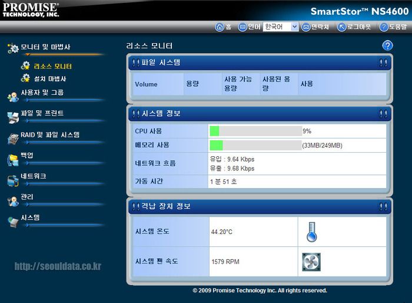Expand 파일 및 프린트 menu
The width and height of the screenshot is (412, 303).
42,113
